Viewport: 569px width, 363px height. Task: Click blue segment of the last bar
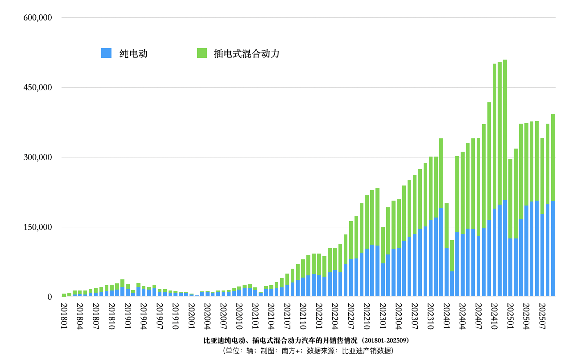tap(553, 249)
